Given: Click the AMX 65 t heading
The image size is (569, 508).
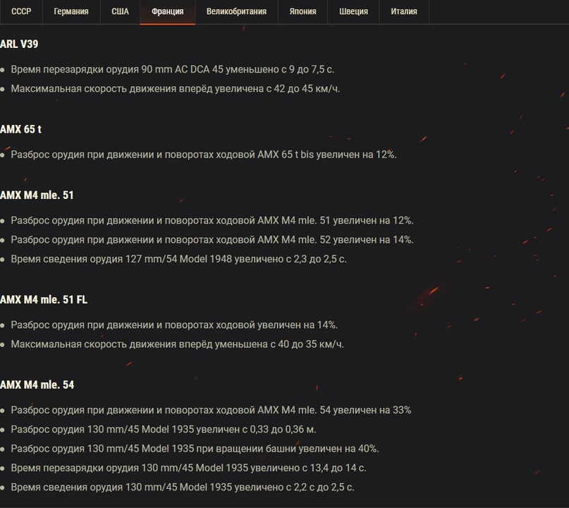Looking at the screenshot, I should (x=20, y=129).
